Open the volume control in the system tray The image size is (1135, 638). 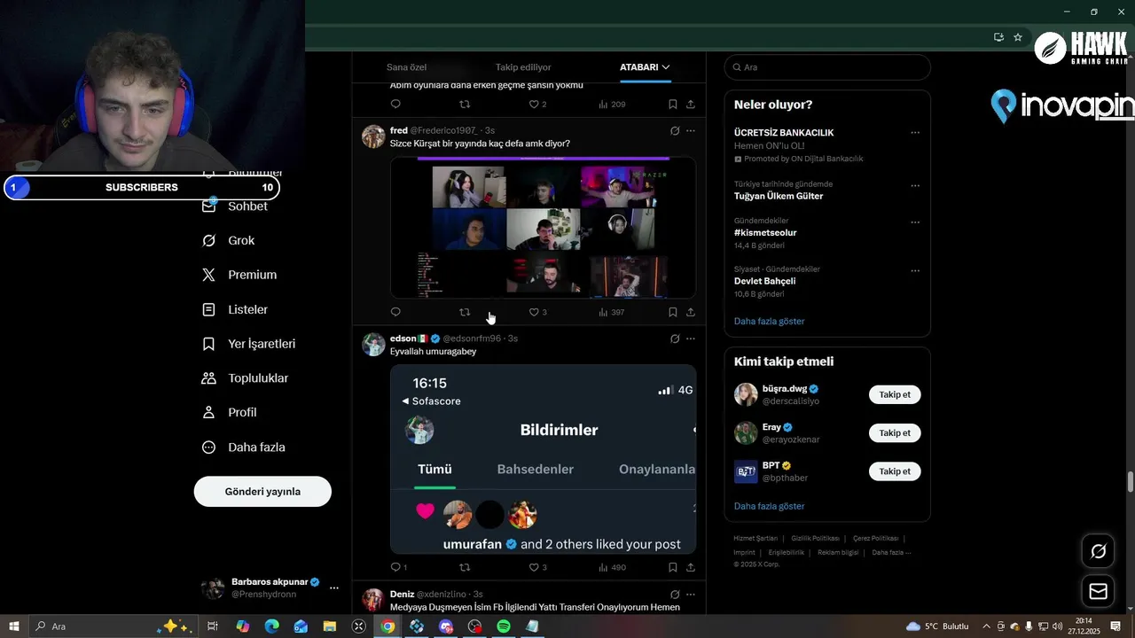click(x=1057, y=626)
